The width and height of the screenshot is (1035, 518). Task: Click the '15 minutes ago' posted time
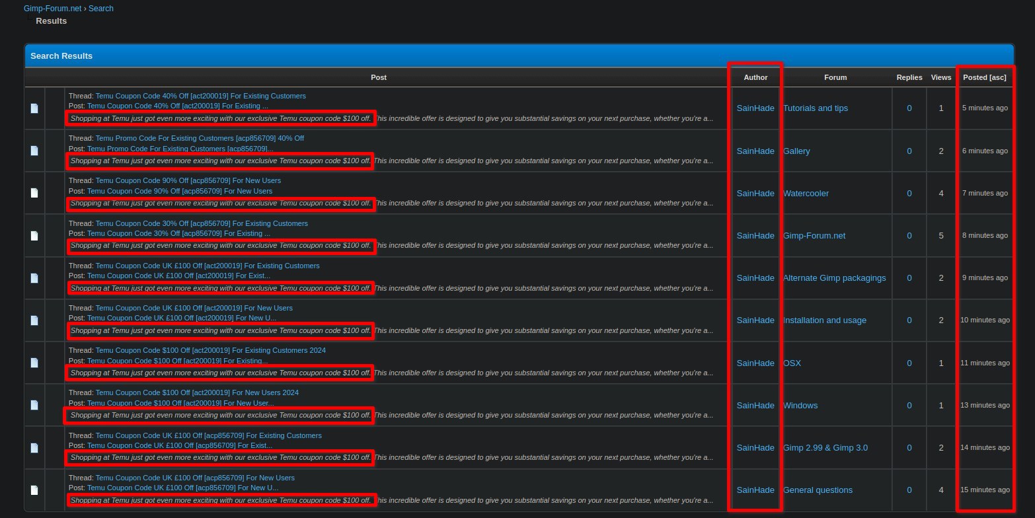pyautogui.click(x=985, y=490)
